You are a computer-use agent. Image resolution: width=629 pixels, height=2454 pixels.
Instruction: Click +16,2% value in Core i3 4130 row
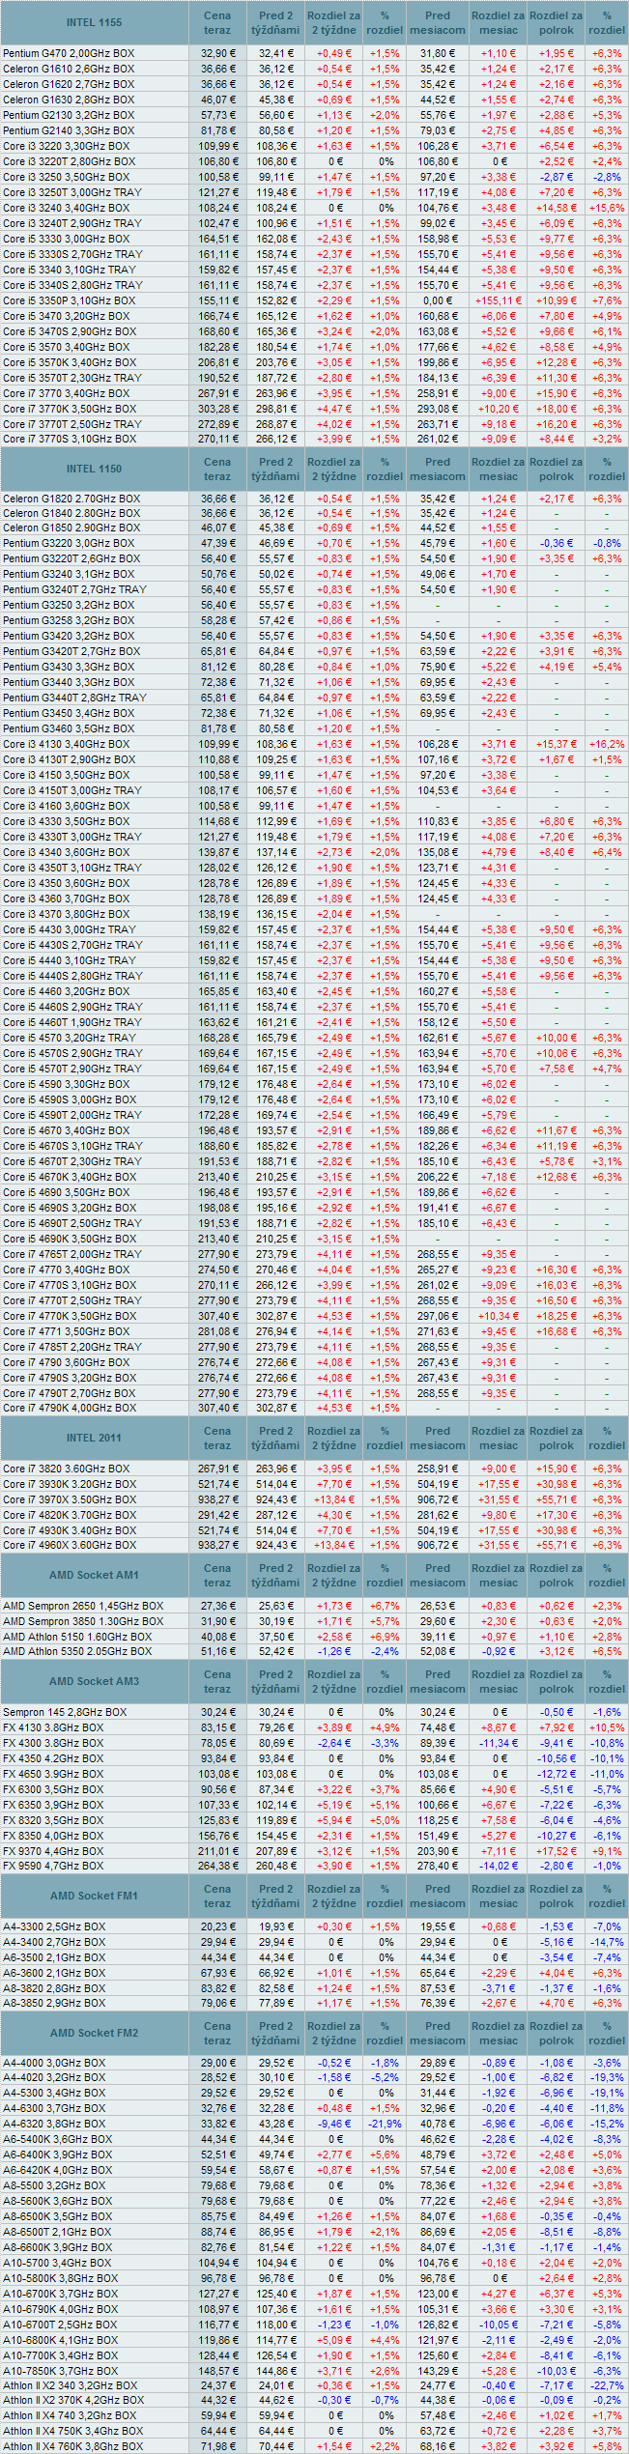pyautogui.click(x=607, y=744)
